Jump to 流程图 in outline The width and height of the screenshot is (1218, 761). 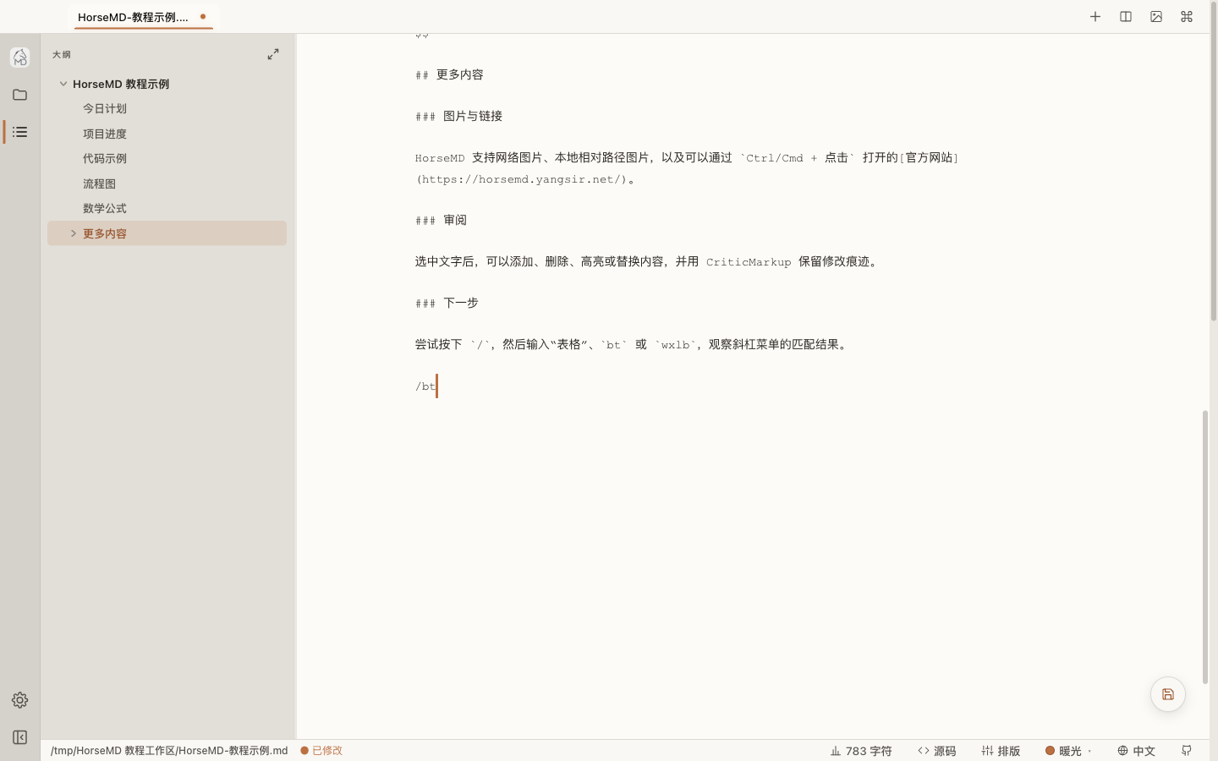(99, 183)
